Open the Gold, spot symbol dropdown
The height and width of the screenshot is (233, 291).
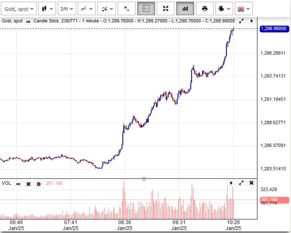pyautogui.click(x=18, y=8)
